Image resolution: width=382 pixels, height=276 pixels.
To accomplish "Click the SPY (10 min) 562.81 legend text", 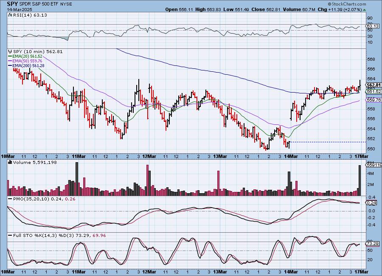I will (x=38, y=52).
